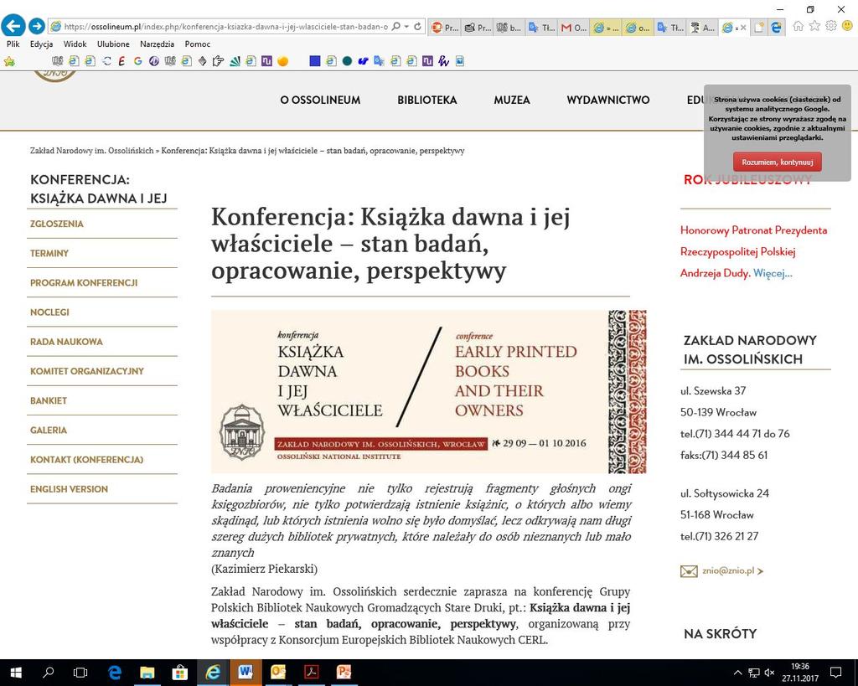858x686 pixels.
Task: Open the RADA NAUKOWA sidebar link
Action: (x=66, y=342)
